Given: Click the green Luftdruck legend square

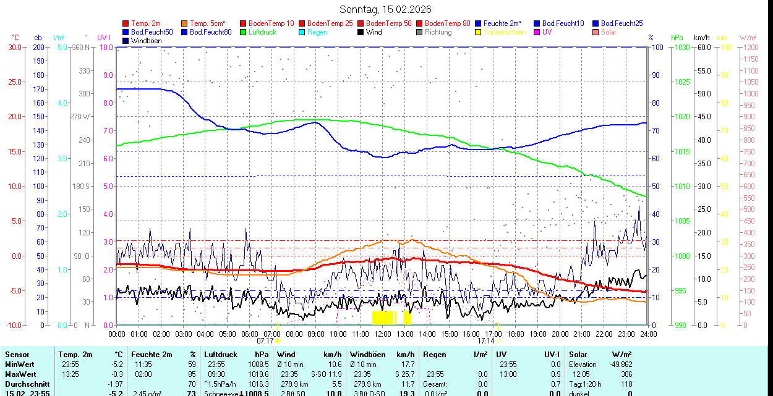Looking at the screenshot, I should (x=243, y=32).
